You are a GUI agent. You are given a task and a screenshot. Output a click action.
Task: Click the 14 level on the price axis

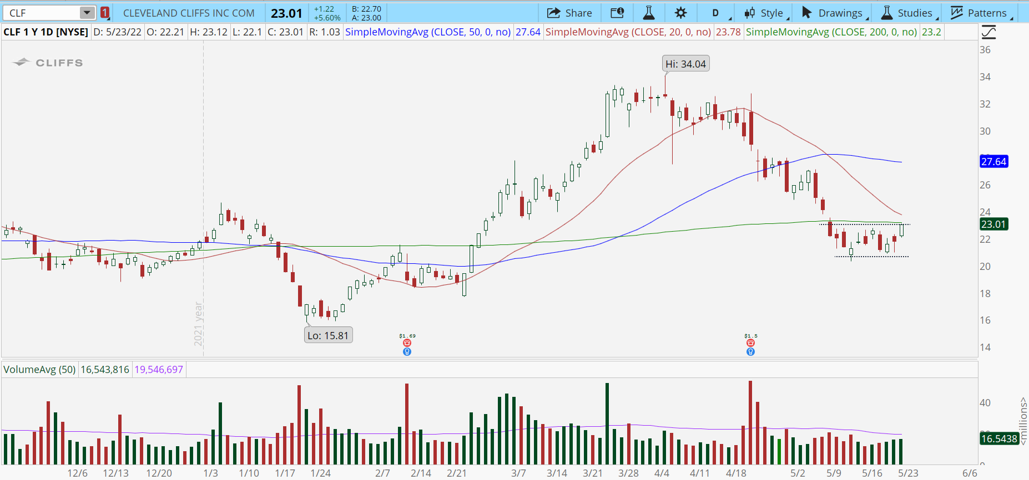(985, 348)
